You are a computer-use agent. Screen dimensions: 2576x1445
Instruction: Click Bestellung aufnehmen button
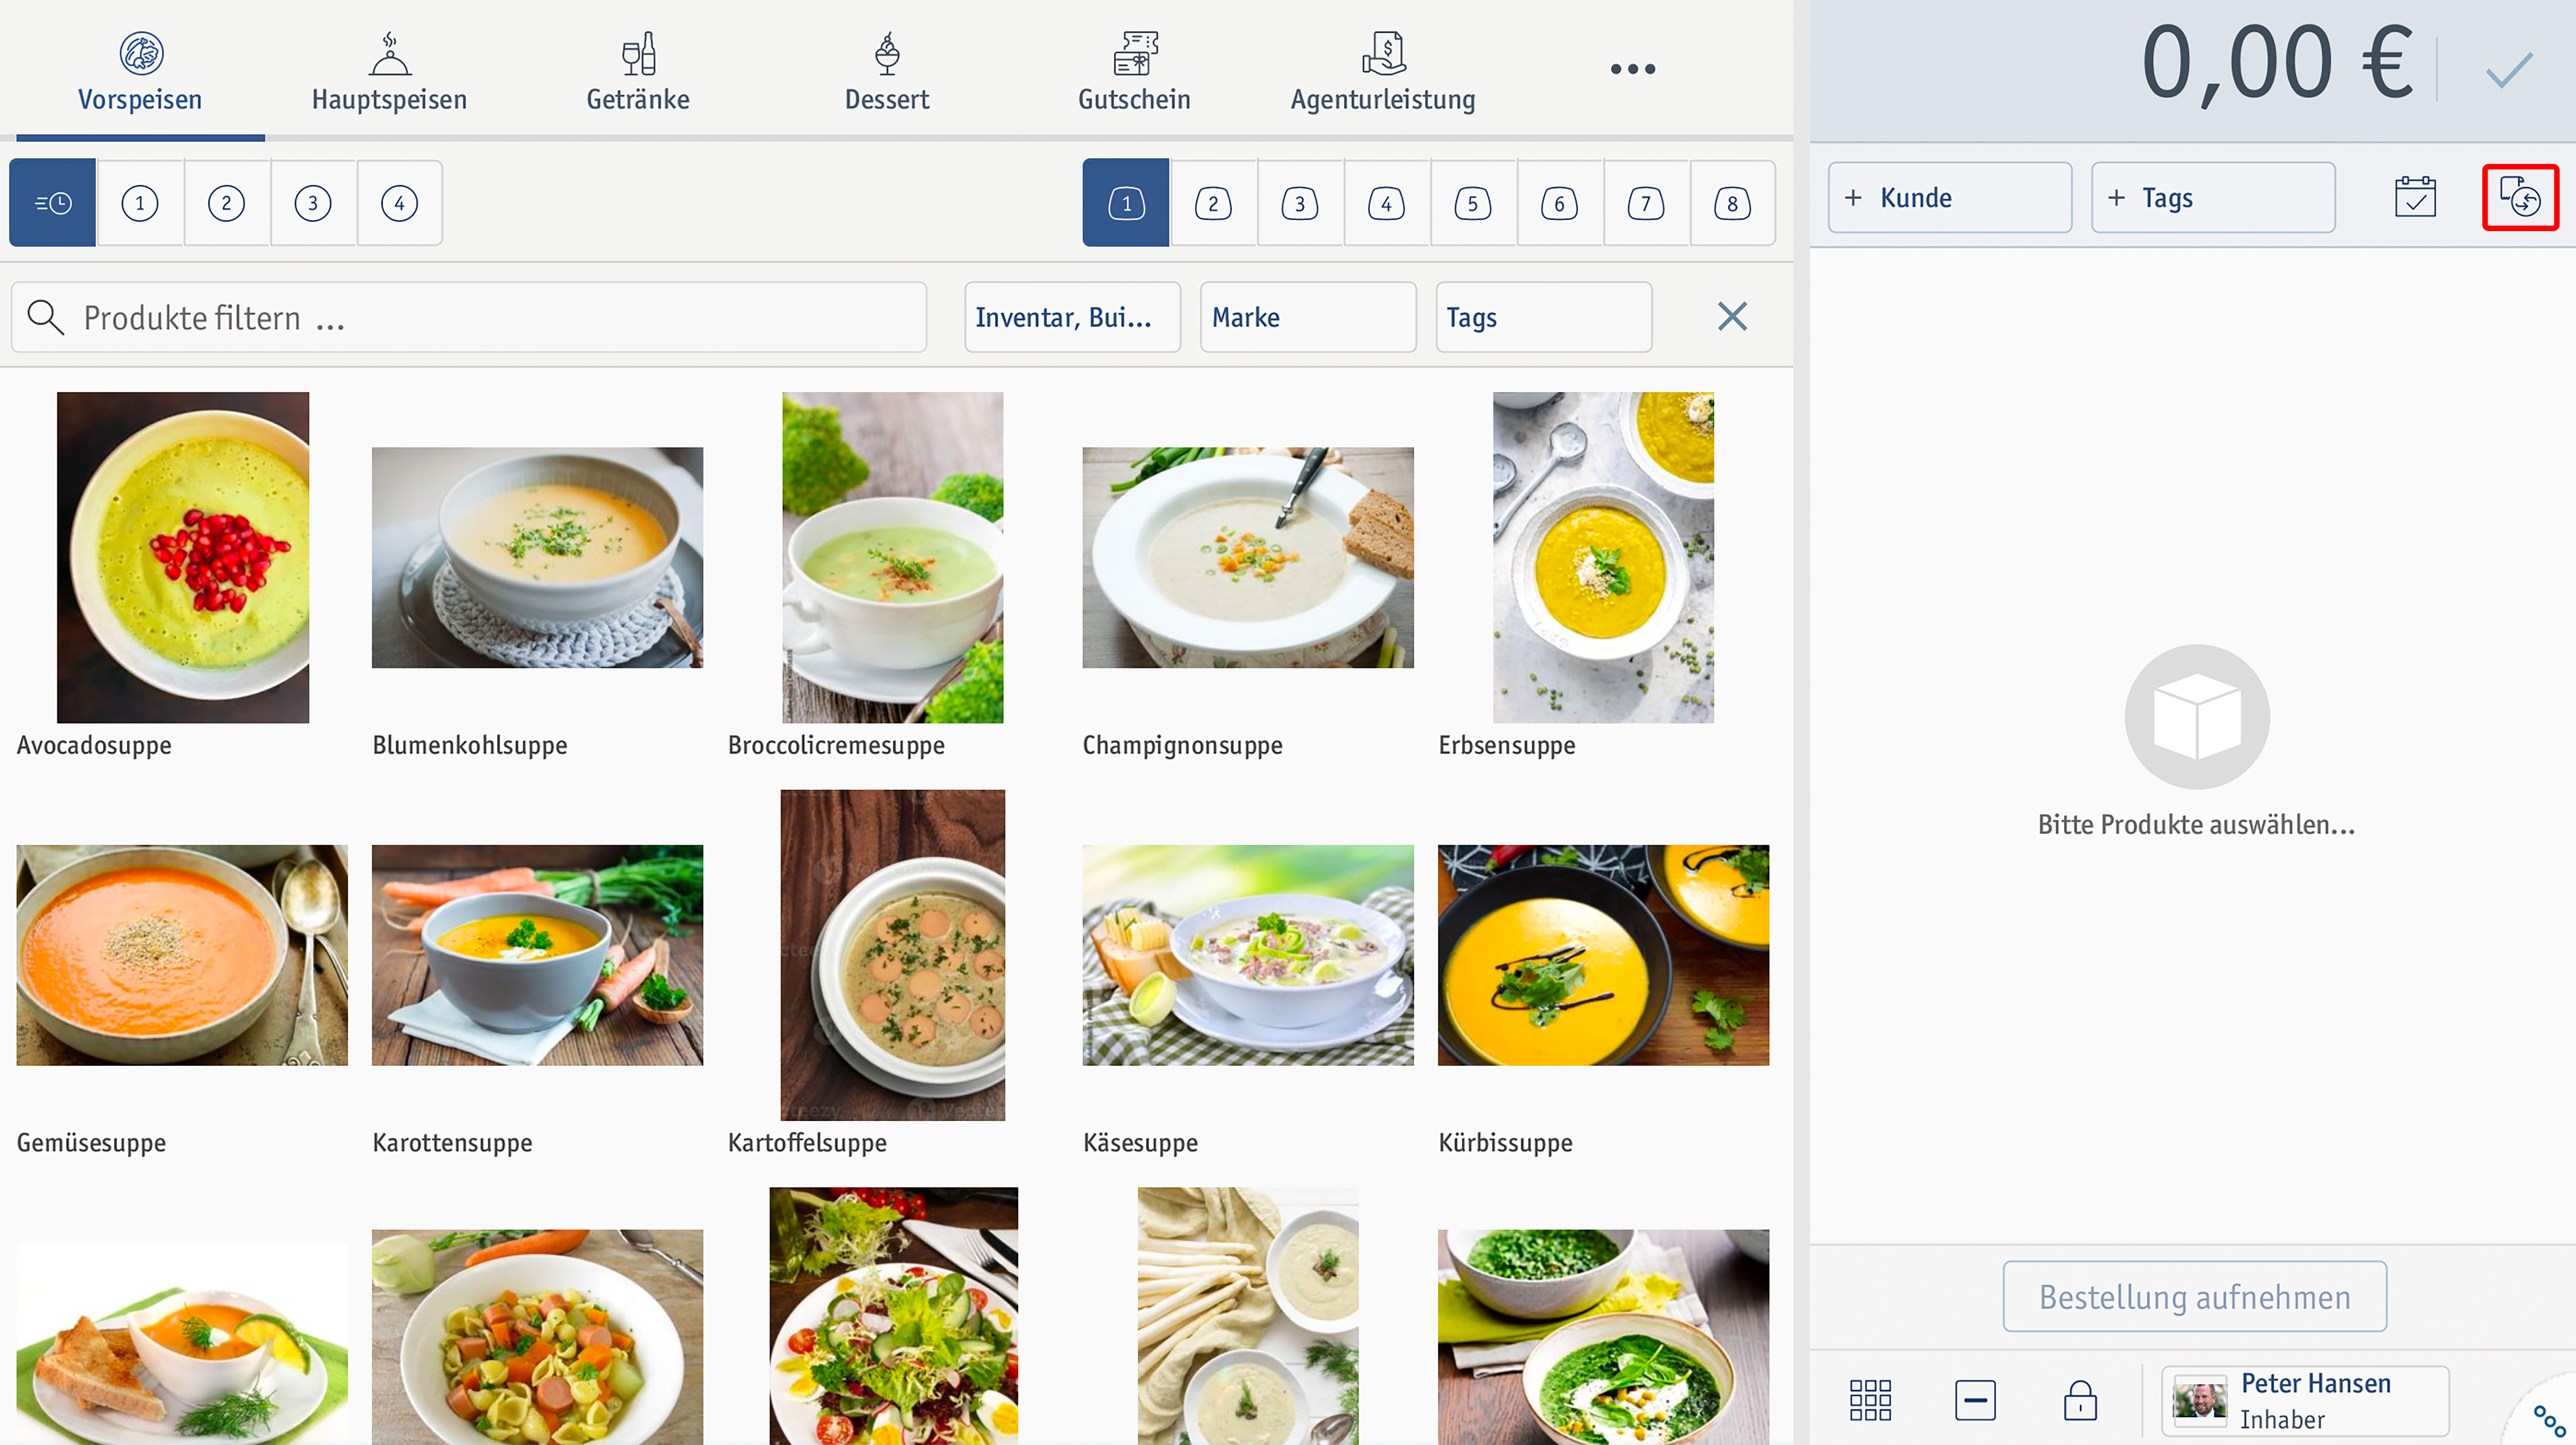(x=2195, y=1296)
